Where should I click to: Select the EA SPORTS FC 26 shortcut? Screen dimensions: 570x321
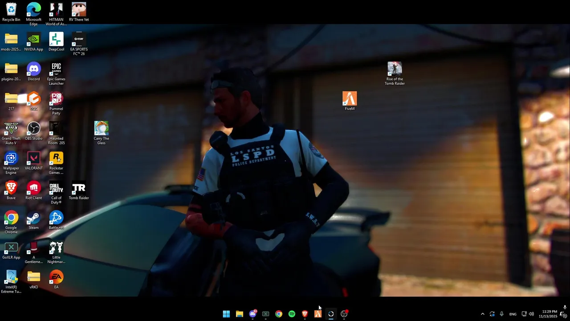[79, 44]
